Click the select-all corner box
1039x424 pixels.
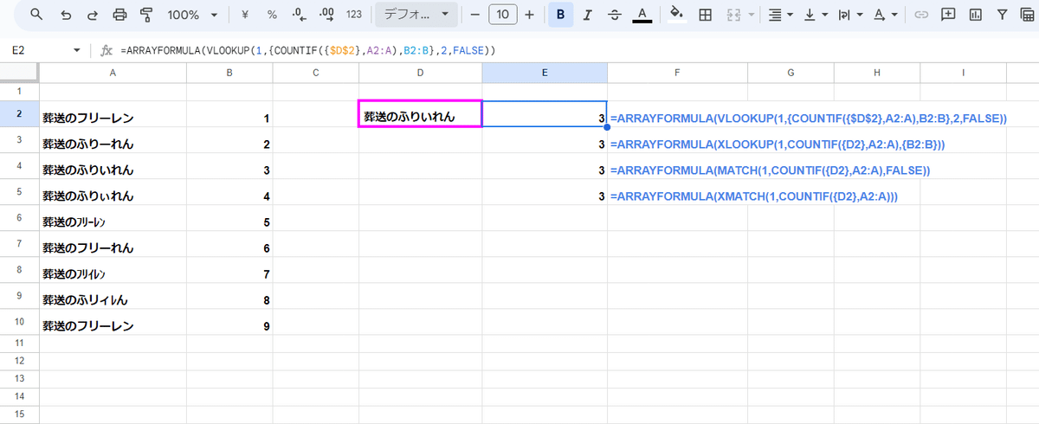(19, 73)
